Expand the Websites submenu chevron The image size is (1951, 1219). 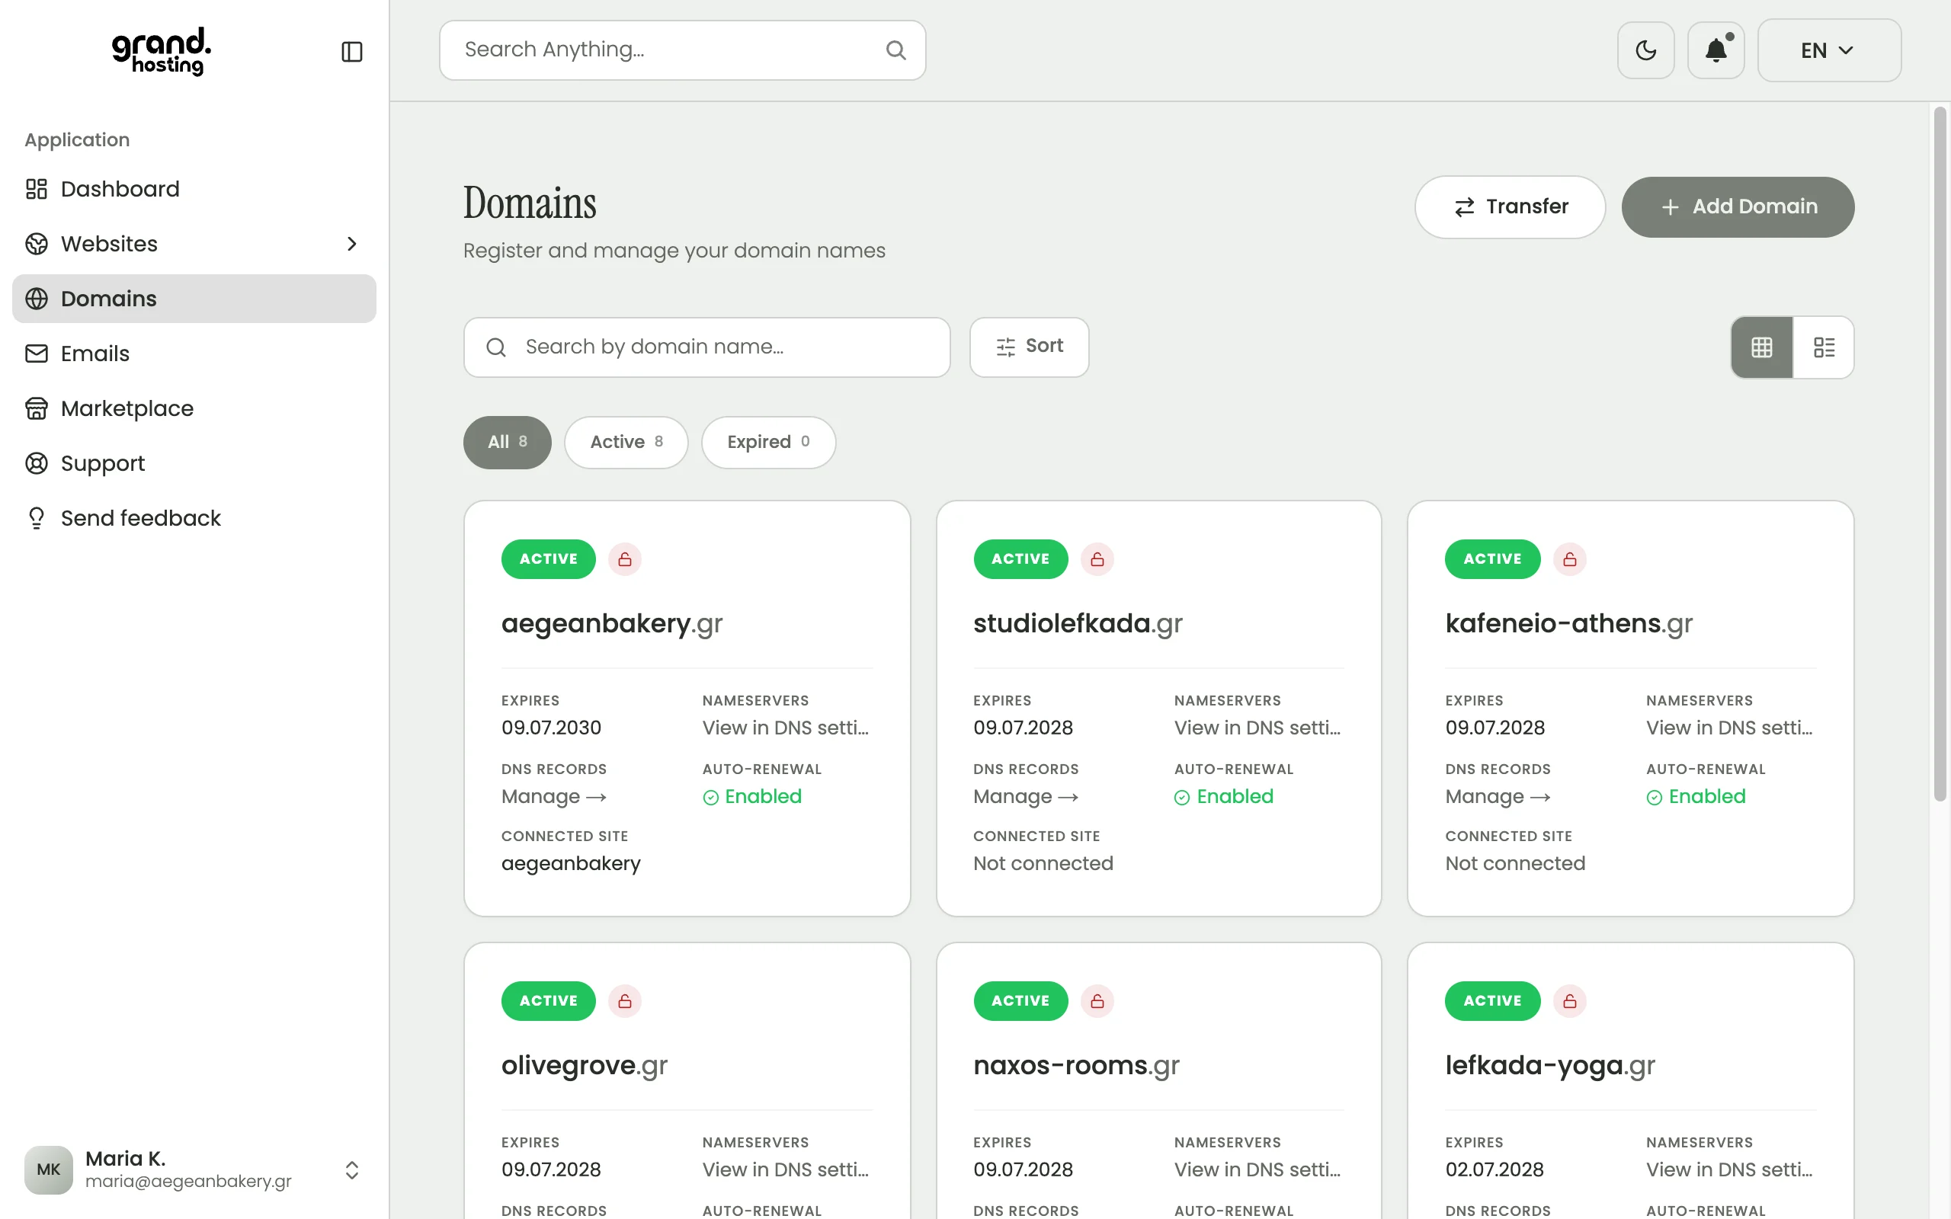click(351, 244)
